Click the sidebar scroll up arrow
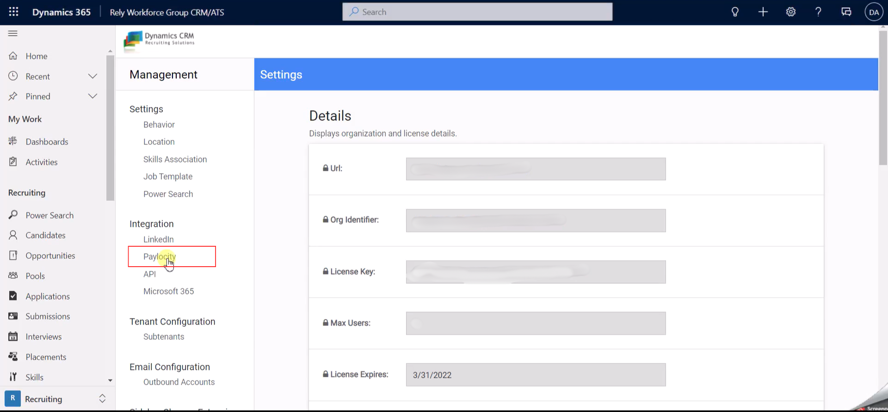The width and height of the screenshot is (888, 412). point(110,51)
